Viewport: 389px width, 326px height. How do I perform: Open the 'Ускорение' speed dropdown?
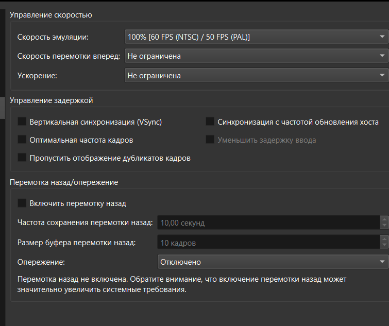tap(256, 75)
